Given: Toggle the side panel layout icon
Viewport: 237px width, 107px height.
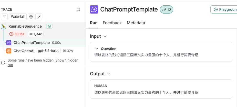Looking at the screenshot, I should pyautogui.click(x=78, y=9).
